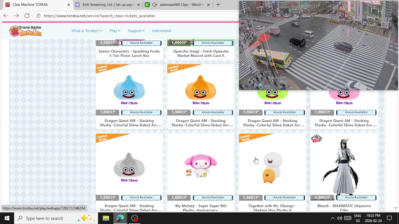The width and height of the screenshot is (399, 224).
Task: Click Assist Available on blue slime
Action: [x=141, y=112]
